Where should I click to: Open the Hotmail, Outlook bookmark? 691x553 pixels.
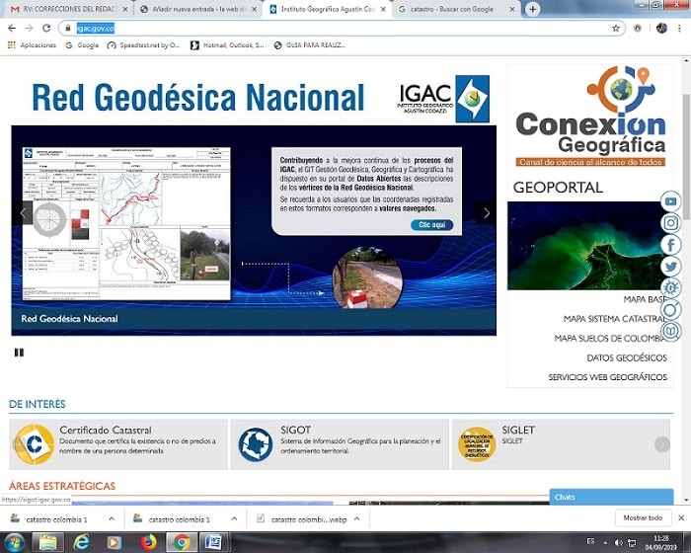227,45
